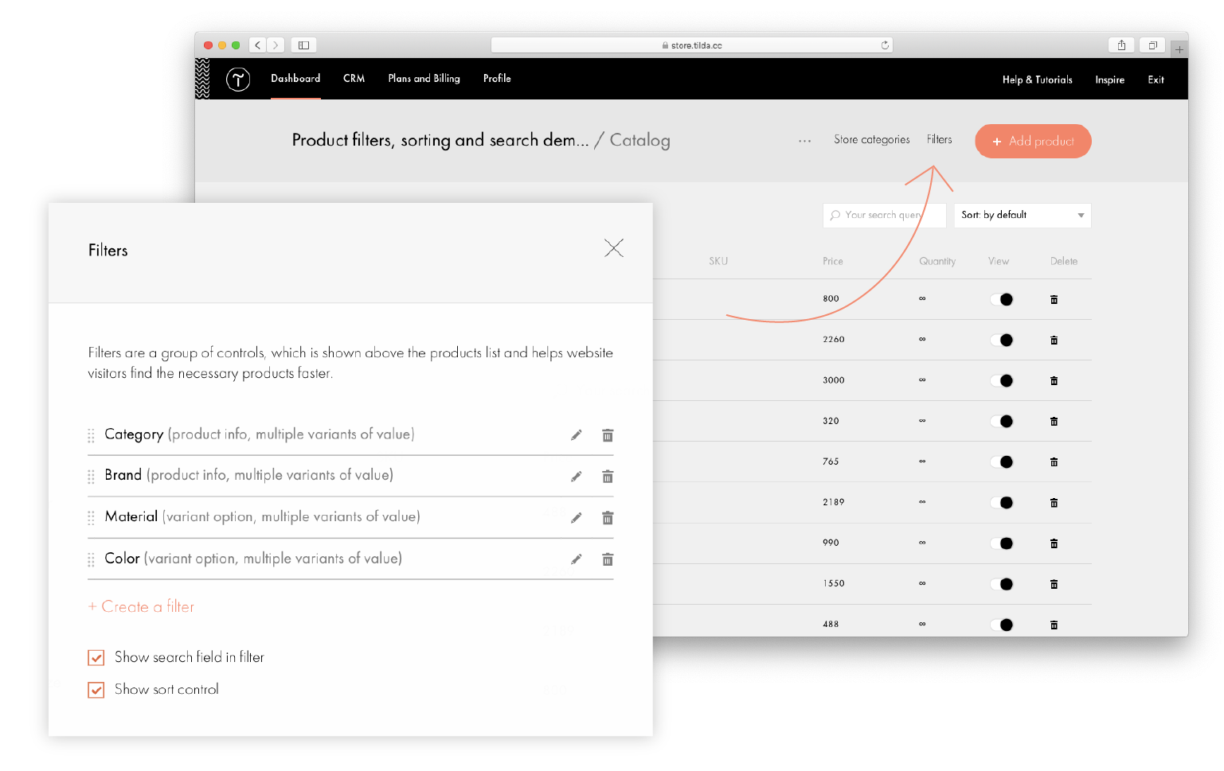Open Help & Tutorials

coord(1037,80)
